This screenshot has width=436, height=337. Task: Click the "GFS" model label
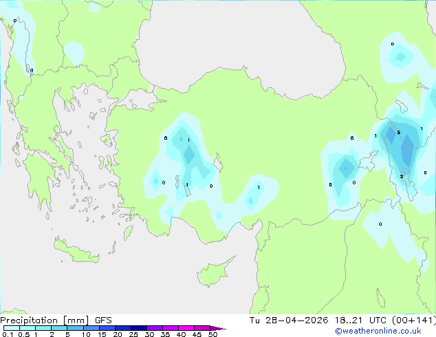coord(103,320)
